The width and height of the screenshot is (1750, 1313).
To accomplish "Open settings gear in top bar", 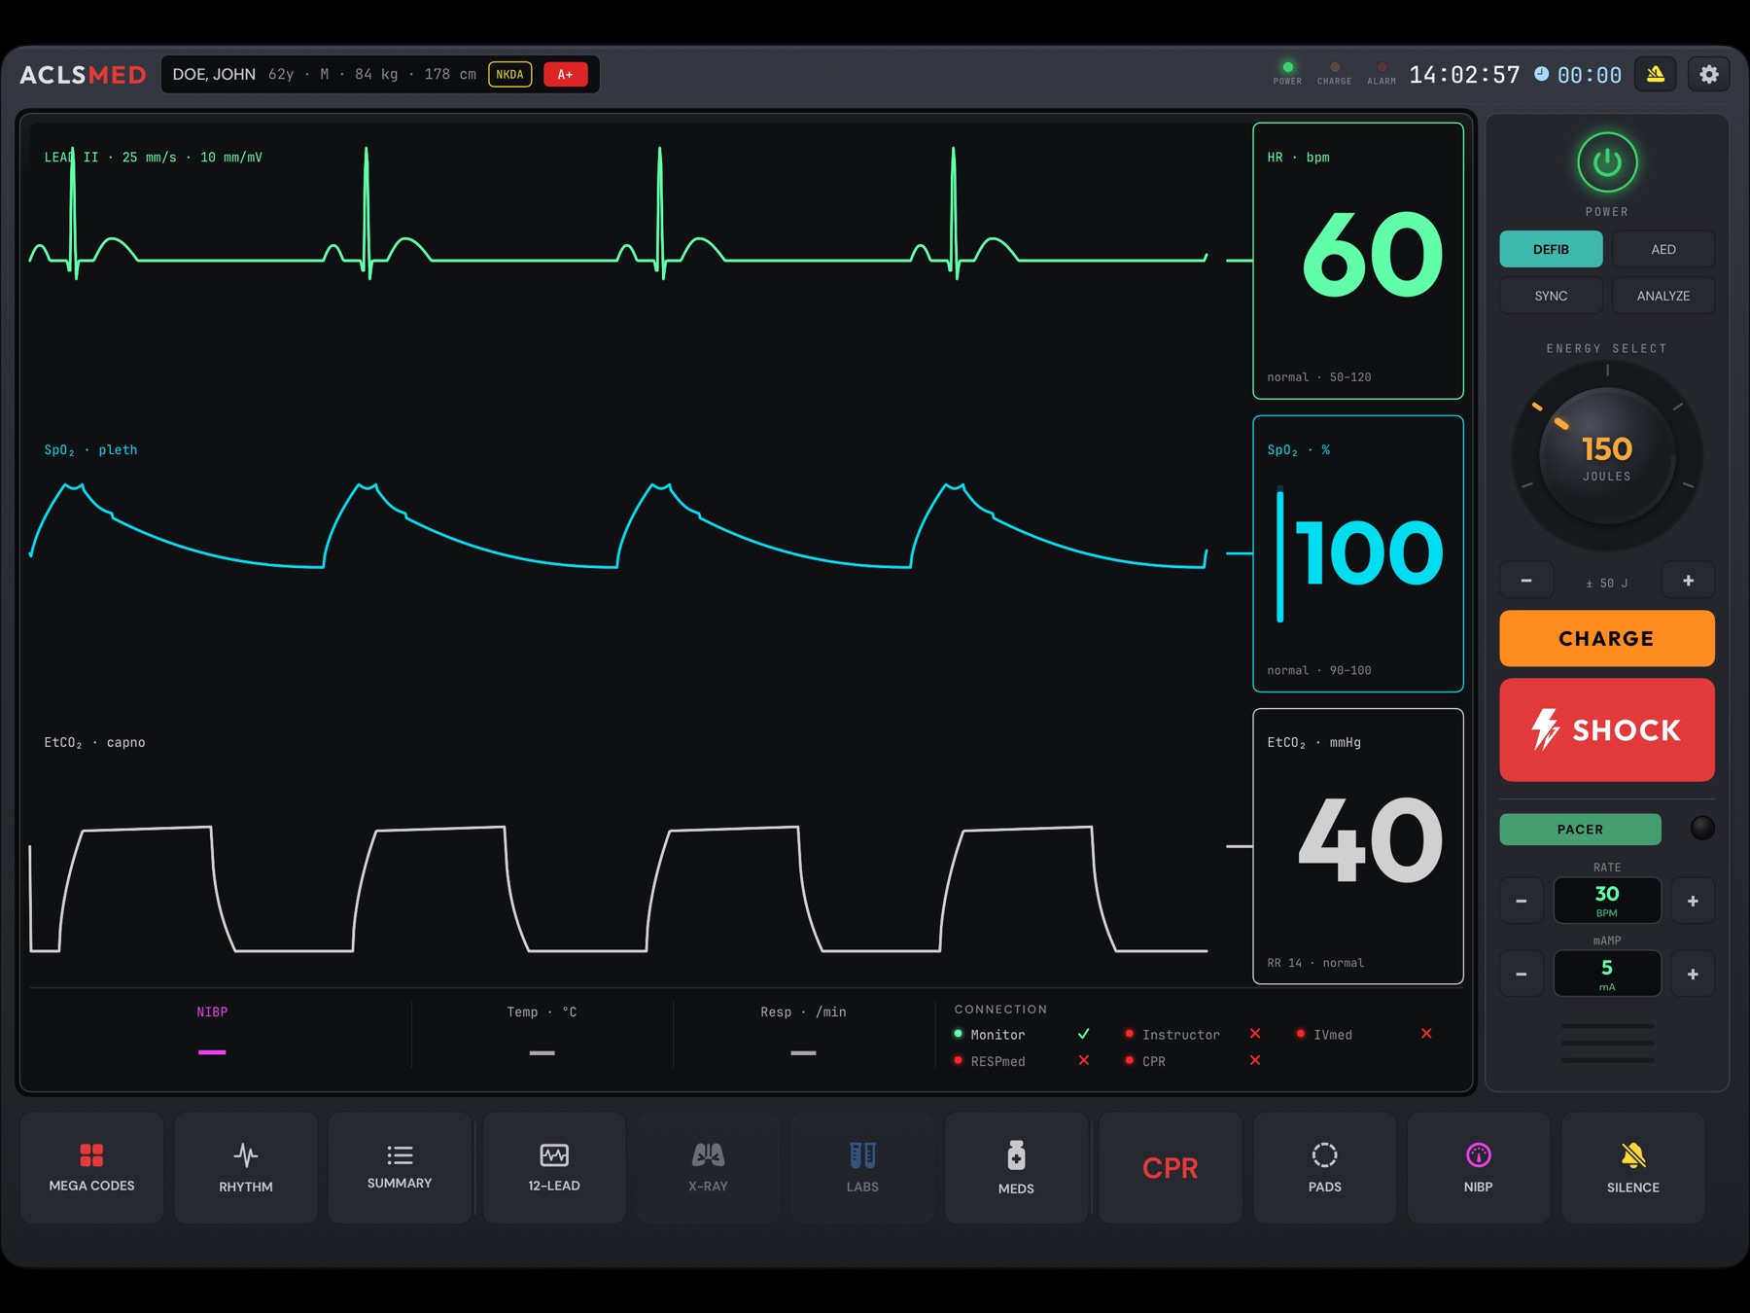I will 1709,75.
